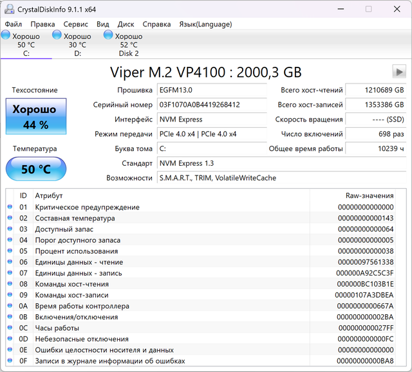Image resolution: width=412 pixels, height=372 pixels.
Task: Select row Процент использования
Action: pos(200,251)
